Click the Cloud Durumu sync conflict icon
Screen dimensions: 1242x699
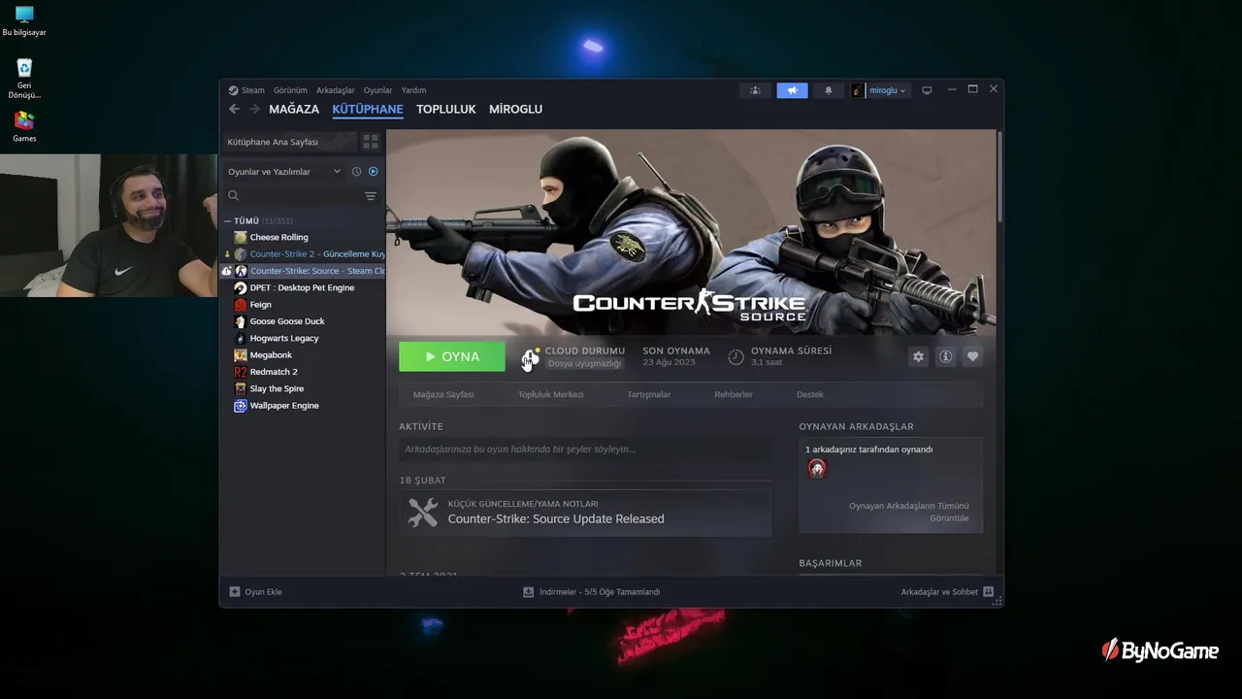tap(530, 358)
